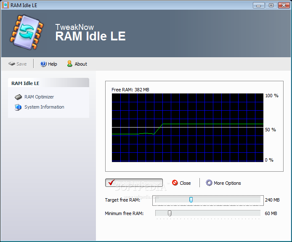Minimize the RAM Idle LE window
This screenshot has width=292, height=242.
click(259, 5)
